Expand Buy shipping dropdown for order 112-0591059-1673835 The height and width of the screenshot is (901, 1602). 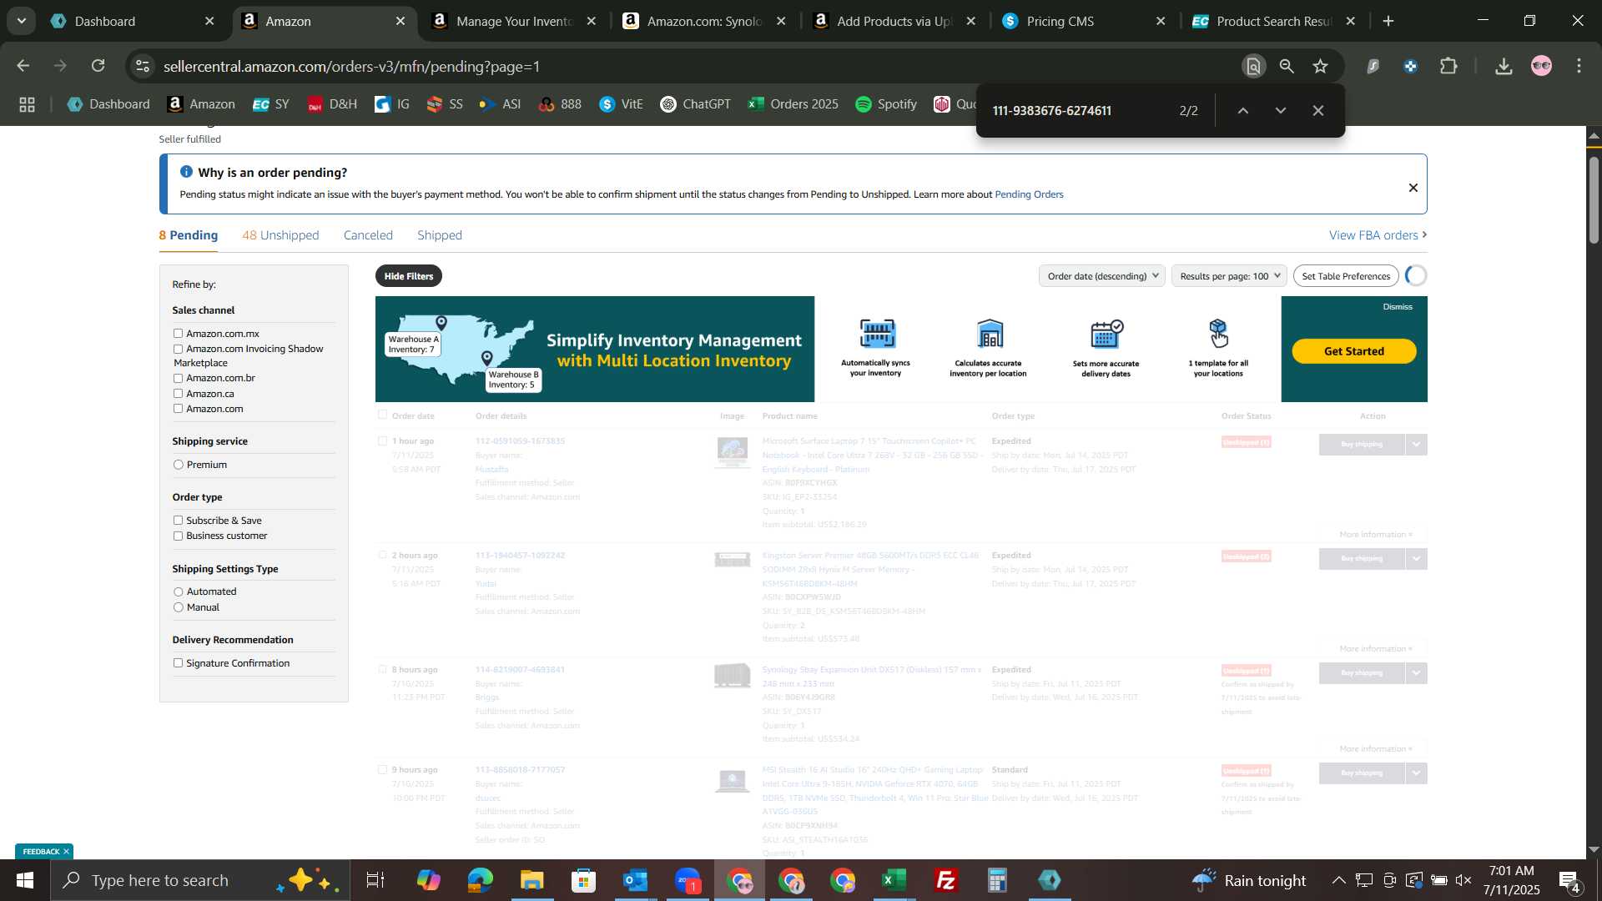[x=1416, y=445]
